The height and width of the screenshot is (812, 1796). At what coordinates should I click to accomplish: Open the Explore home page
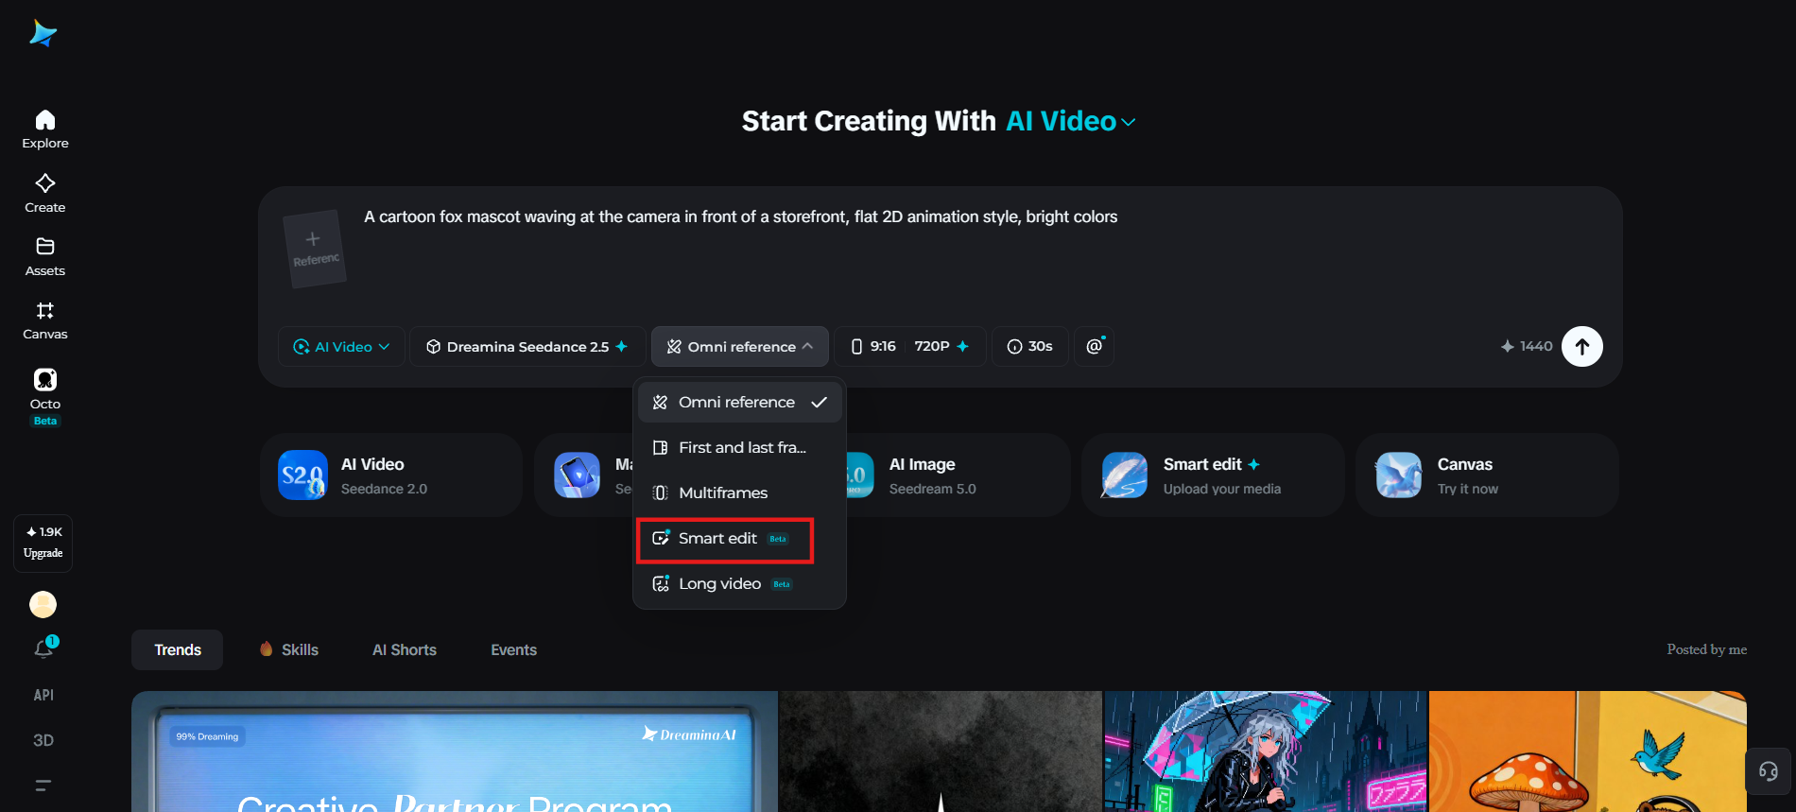(x=45, y=130)
